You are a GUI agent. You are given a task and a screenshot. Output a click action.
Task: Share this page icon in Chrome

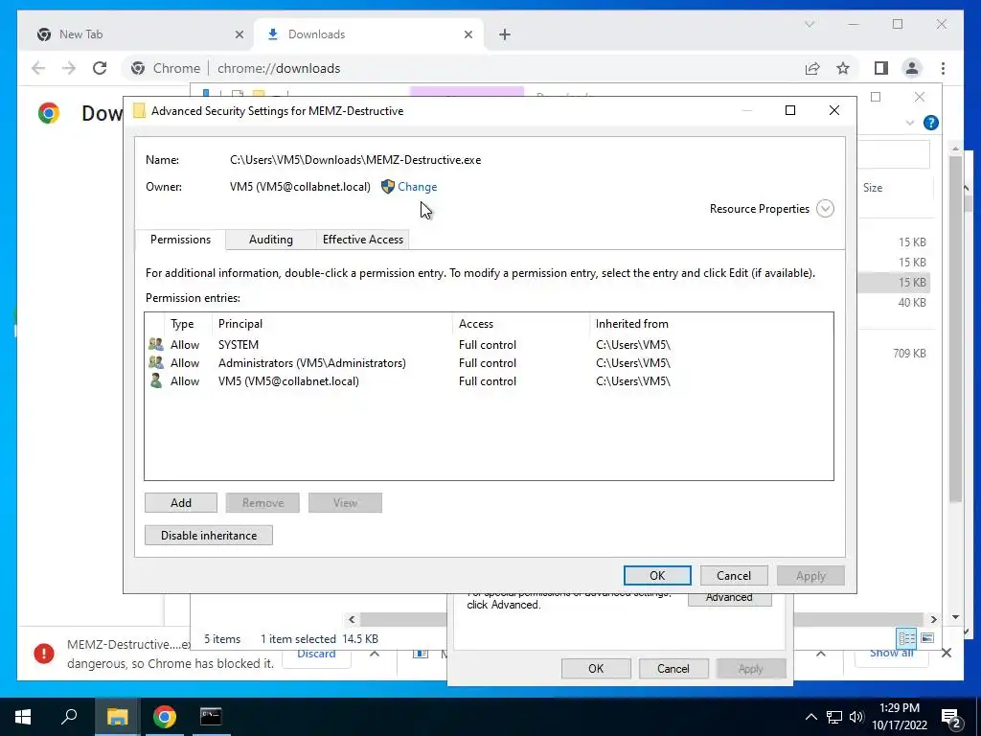[x=812, y=68]
